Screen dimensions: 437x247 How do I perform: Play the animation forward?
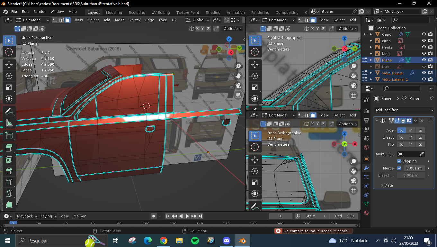(x=187, y=216)
